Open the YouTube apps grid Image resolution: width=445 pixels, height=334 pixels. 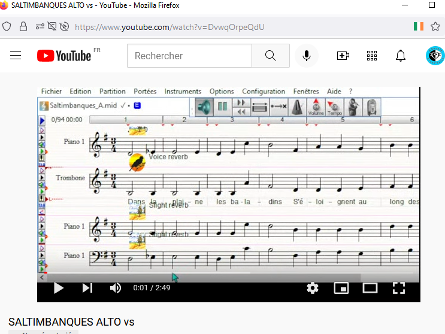pyautogui.click(x=372, y=56)
